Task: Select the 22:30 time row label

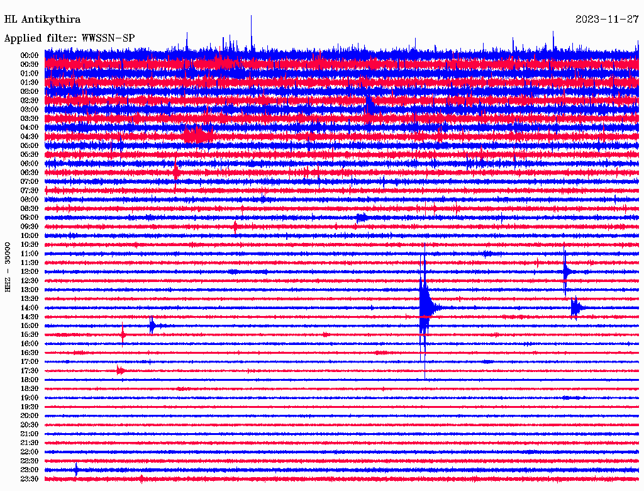Action: click(x=30, y=461)
